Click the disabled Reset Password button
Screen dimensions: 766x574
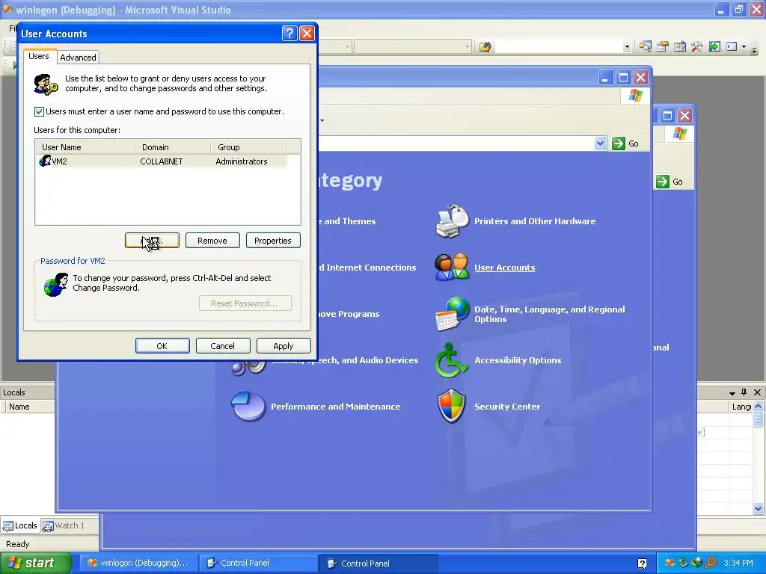pyautogui.click(x=245, y=303)
